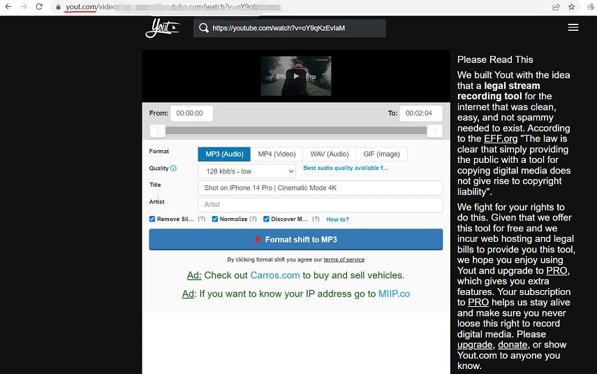Open the How to? link
Viewport: 597px width, 374px height.
click(x=337, y=220)
